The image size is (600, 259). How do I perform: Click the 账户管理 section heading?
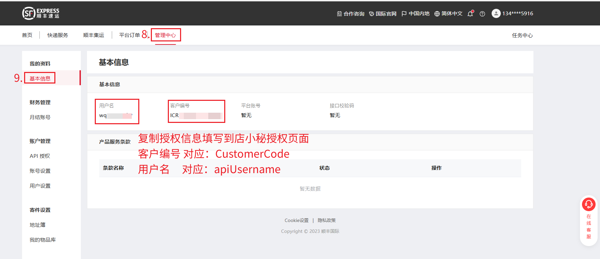(x=40, y=141)
